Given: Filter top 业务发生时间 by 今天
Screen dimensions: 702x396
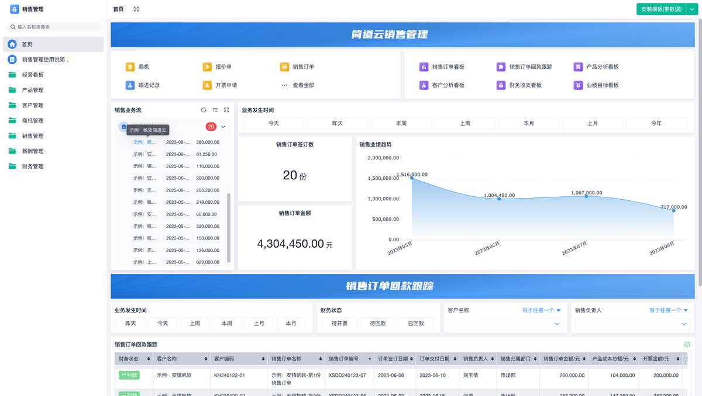Looking at the screenshot, I should click(x=274, y=123).
